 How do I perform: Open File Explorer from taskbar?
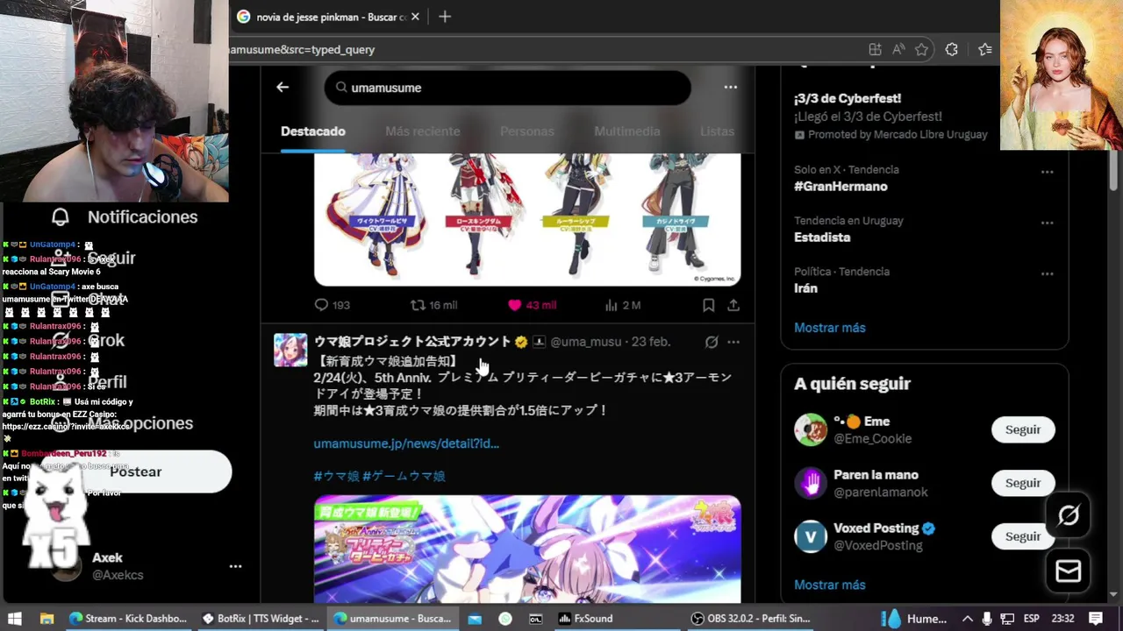tap(46, 619)
